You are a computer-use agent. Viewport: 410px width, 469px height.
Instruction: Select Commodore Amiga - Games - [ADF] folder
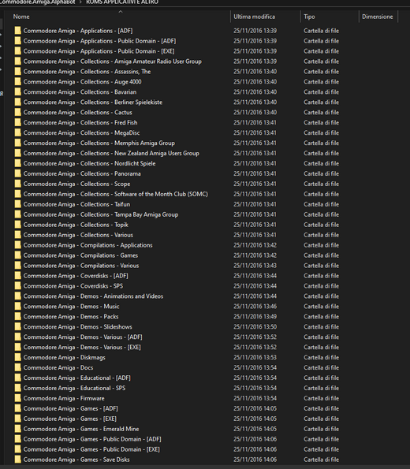(71, 408)
